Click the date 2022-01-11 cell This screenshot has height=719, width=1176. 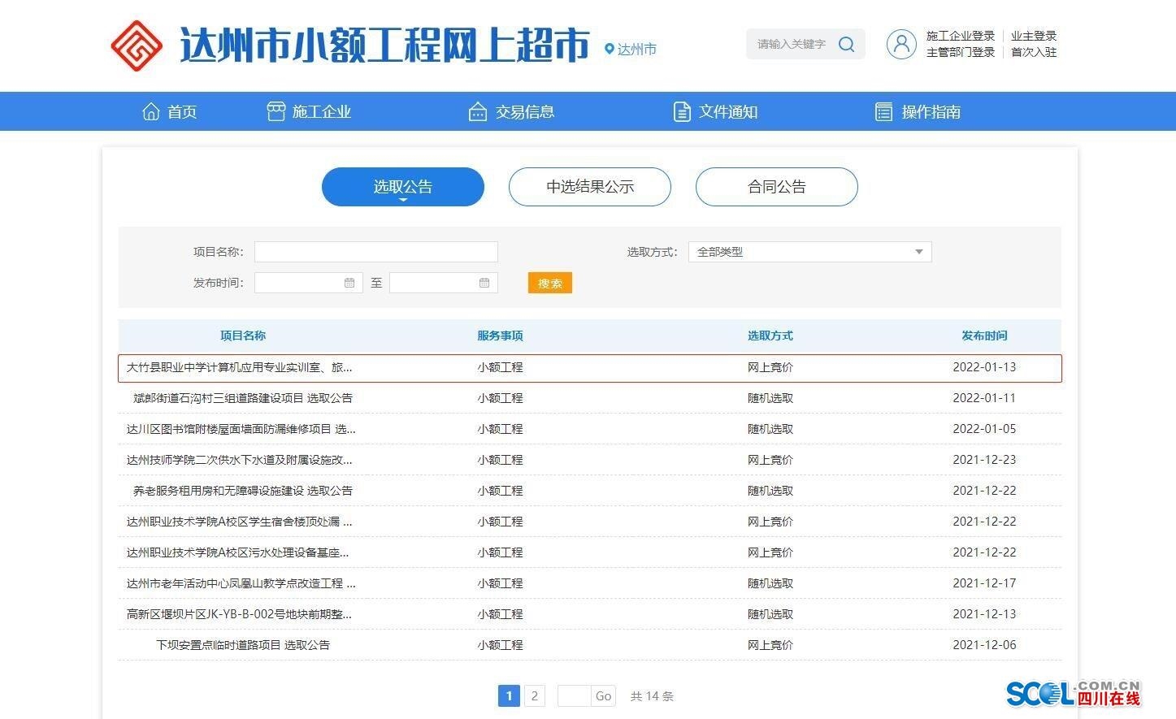984,398
